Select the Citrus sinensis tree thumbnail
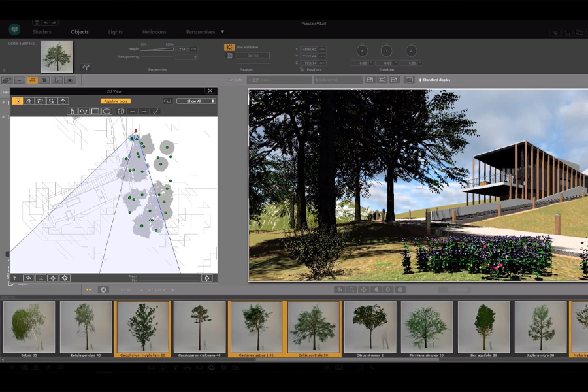Screen dimensions: 588x392 [x=370, y=328]
